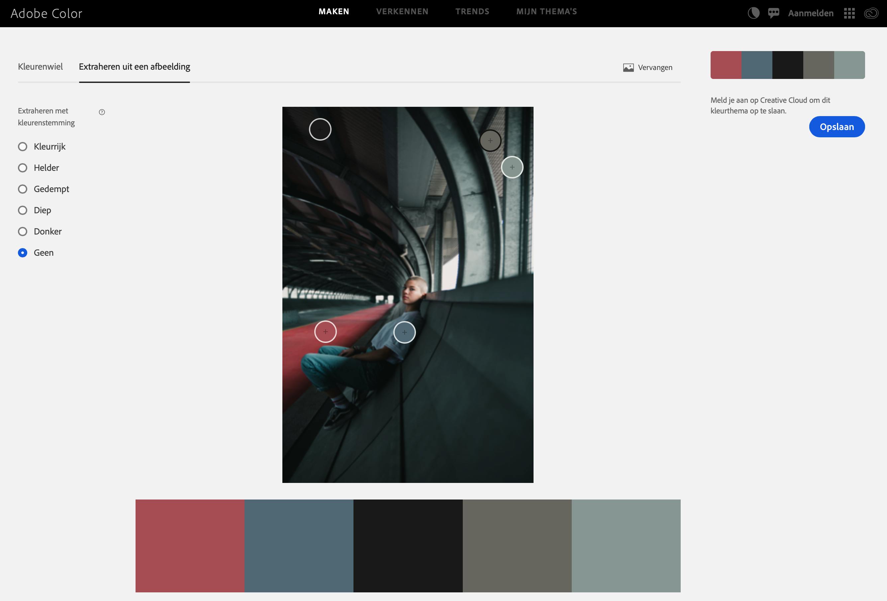Select the blue-gray picker circle on shirt

[404, 332]
